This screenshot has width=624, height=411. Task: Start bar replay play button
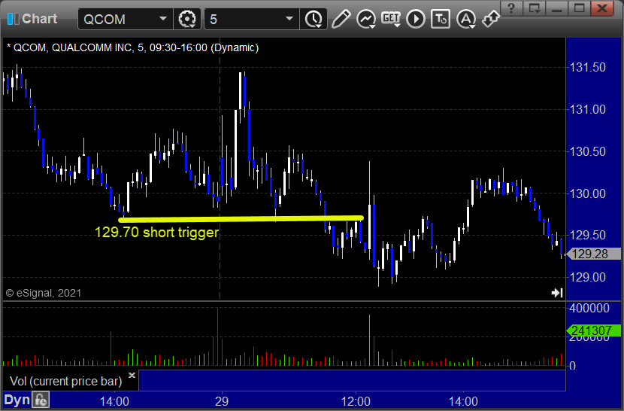pyautogui.click(x=416, y=19)
